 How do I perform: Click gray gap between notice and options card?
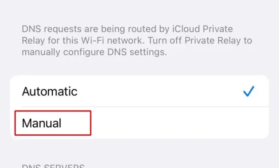click(139, 66)
